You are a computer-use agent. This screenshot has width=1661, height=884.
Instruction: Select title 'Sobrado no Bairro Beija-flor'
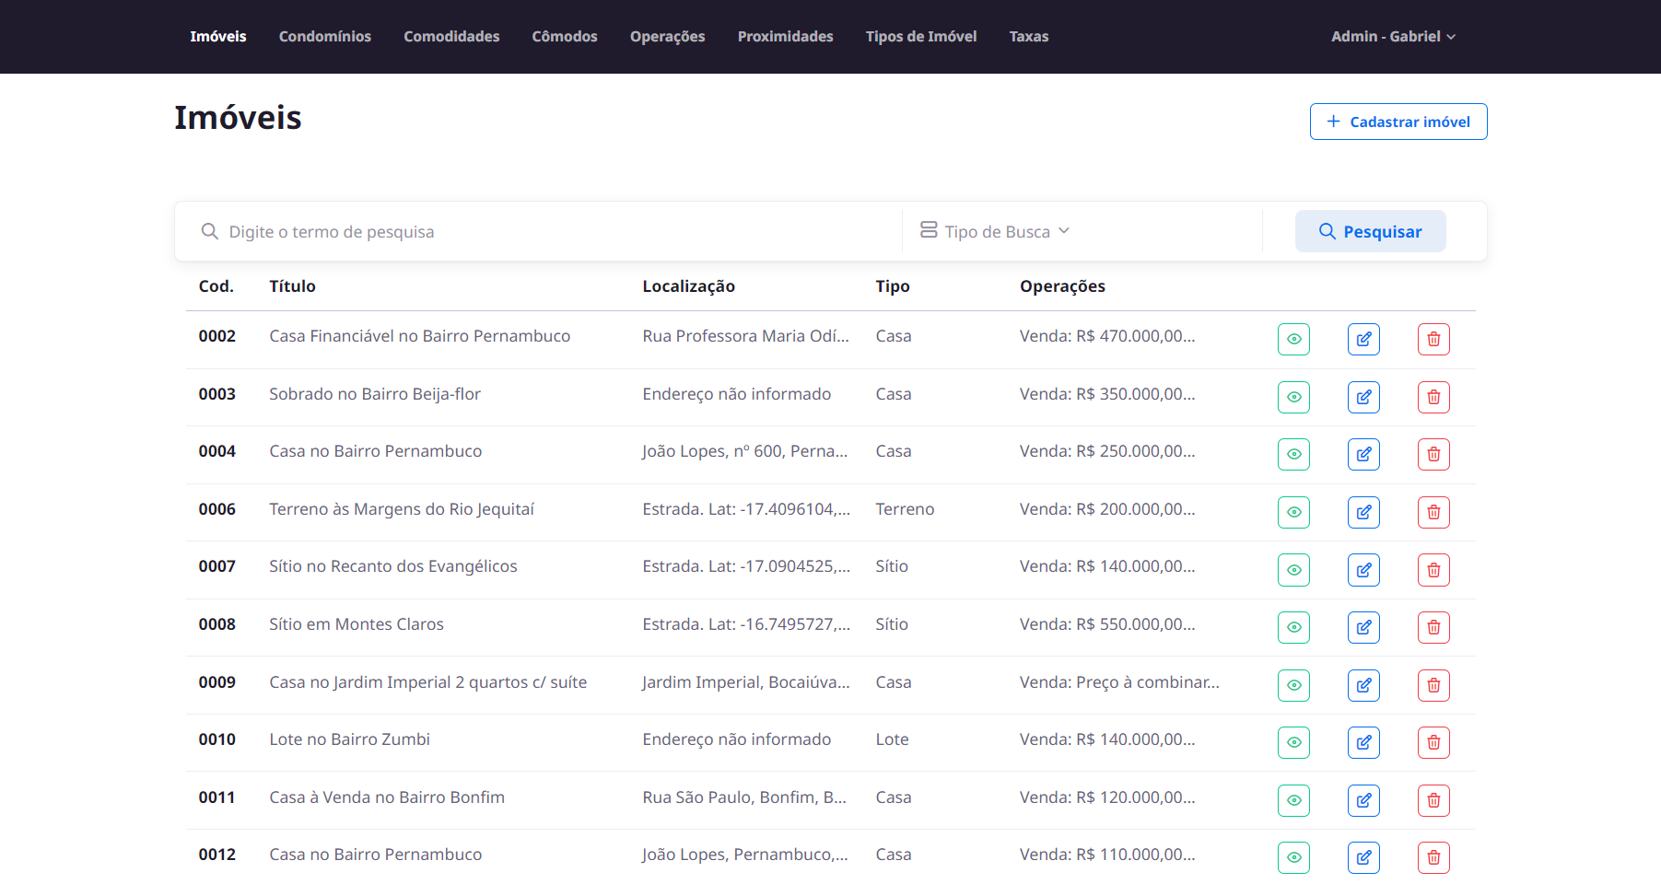click(375, 394)
